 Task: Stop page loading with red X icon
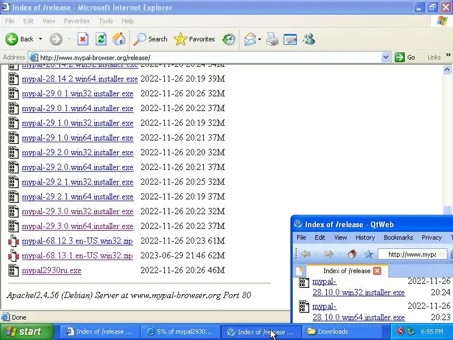(83, 39)
